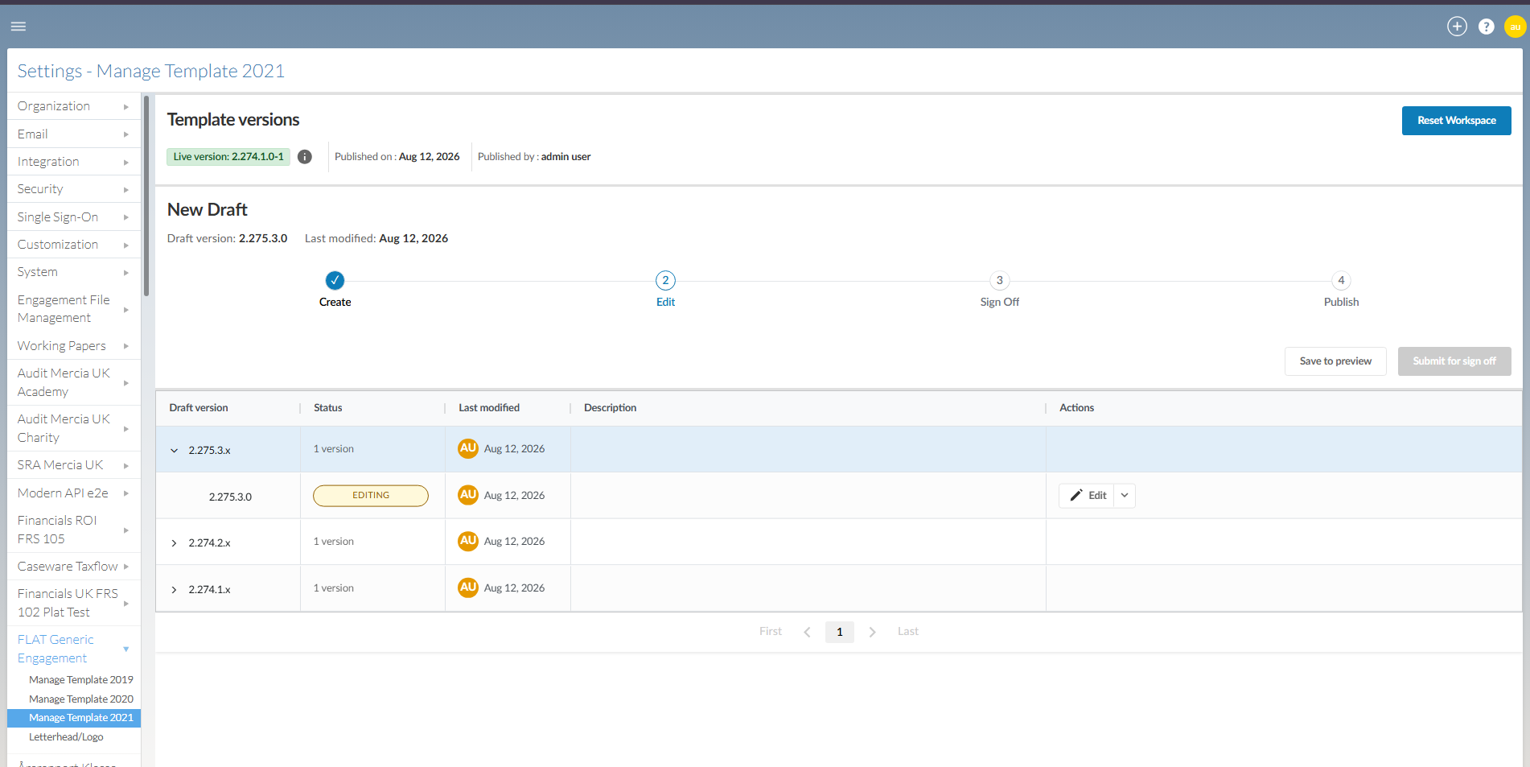The width and height of the screenshot is (1530, 767).
Task: Expand Financials ROI FRS 105 item
Action: pos(74,530)
